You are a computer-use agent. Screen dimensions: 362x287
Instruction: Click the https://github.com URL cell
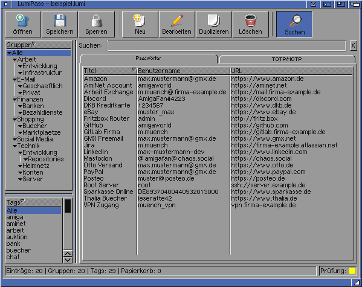tap(259, 126)
